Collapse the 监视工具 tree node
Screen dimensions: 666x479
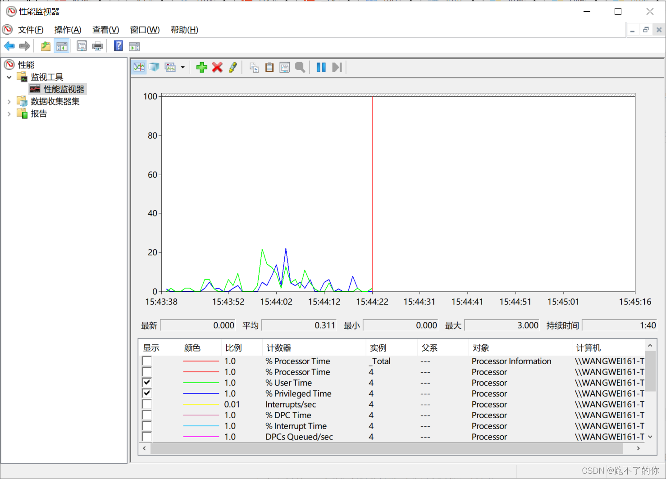(9, 77)
